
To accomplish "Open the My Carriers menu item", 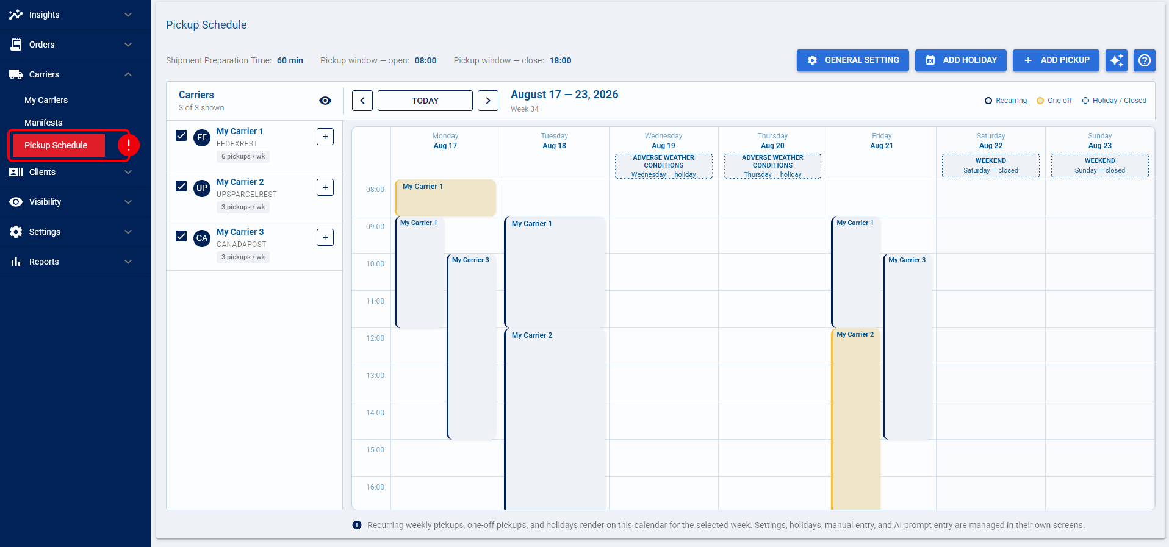I will point(46,100).
